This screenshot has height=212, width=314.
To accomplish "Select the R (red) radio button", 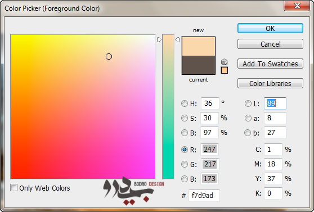I will click(185, 150).
